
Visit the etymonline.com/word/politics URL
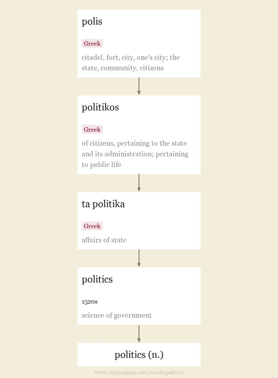[139, 372]
